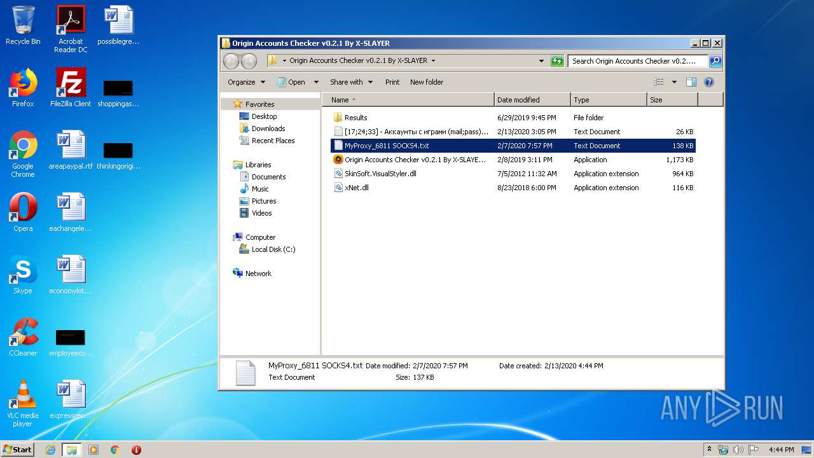The image size is (814, 458).
Task: Open expressrec Word document icon
Action: coord(71,399)
